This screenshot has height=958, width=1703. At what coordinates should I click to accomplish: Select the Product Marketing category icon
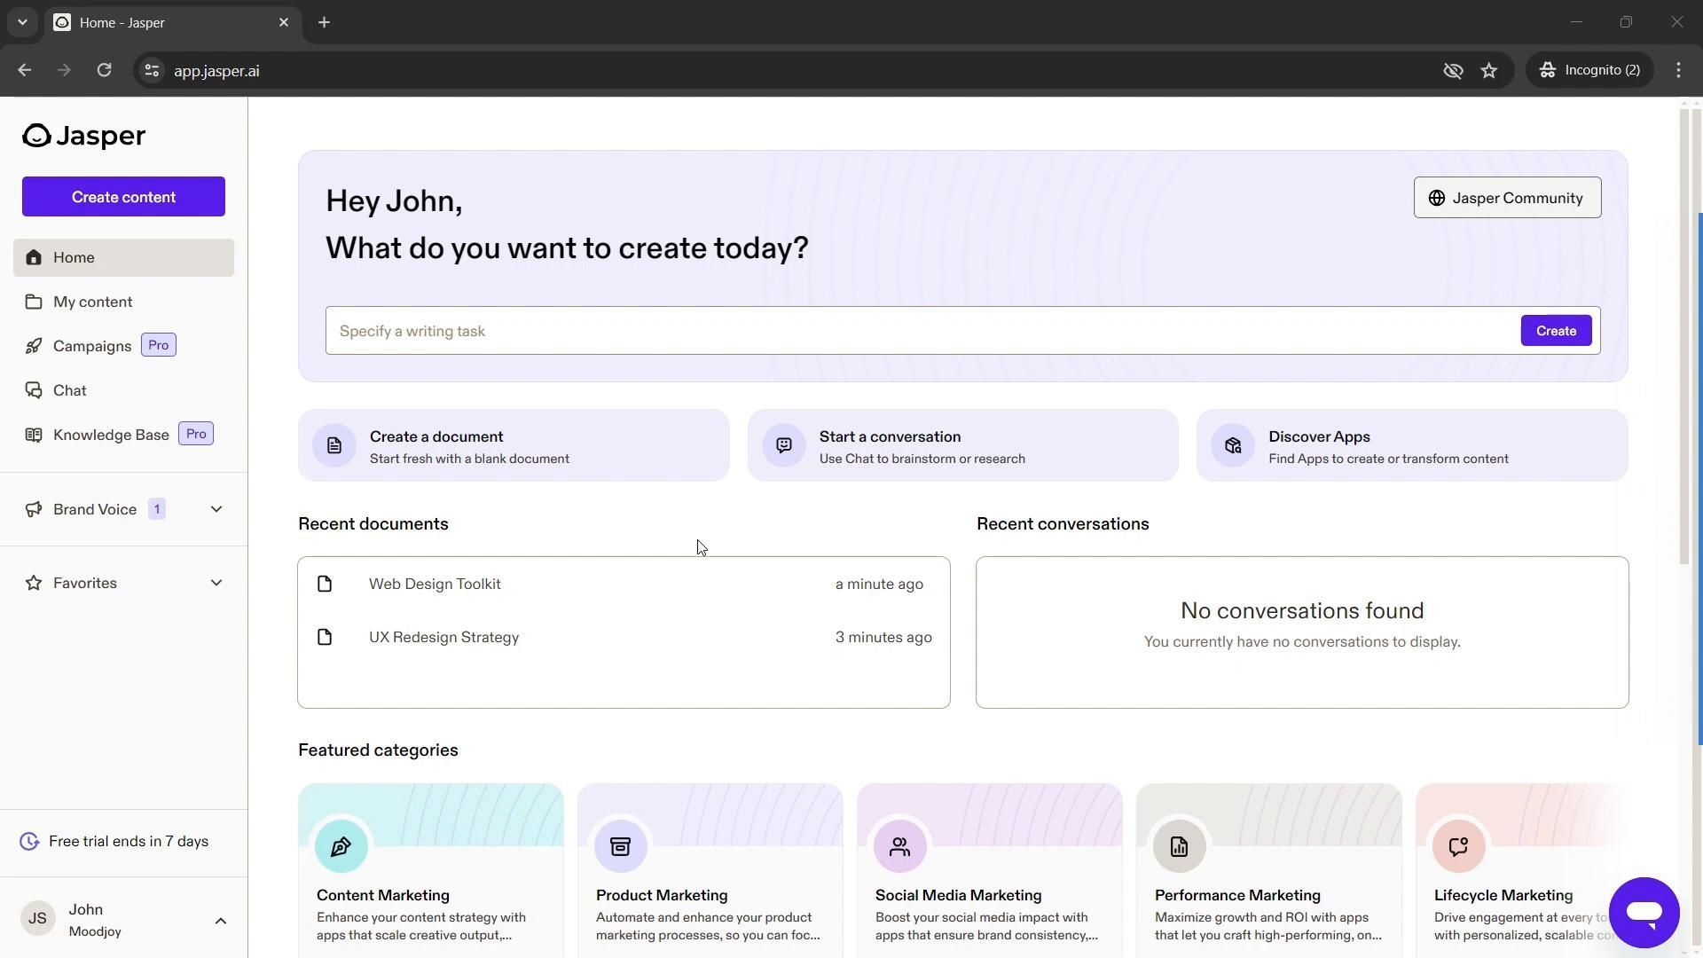pyautogui.click(x=620, y=846)
